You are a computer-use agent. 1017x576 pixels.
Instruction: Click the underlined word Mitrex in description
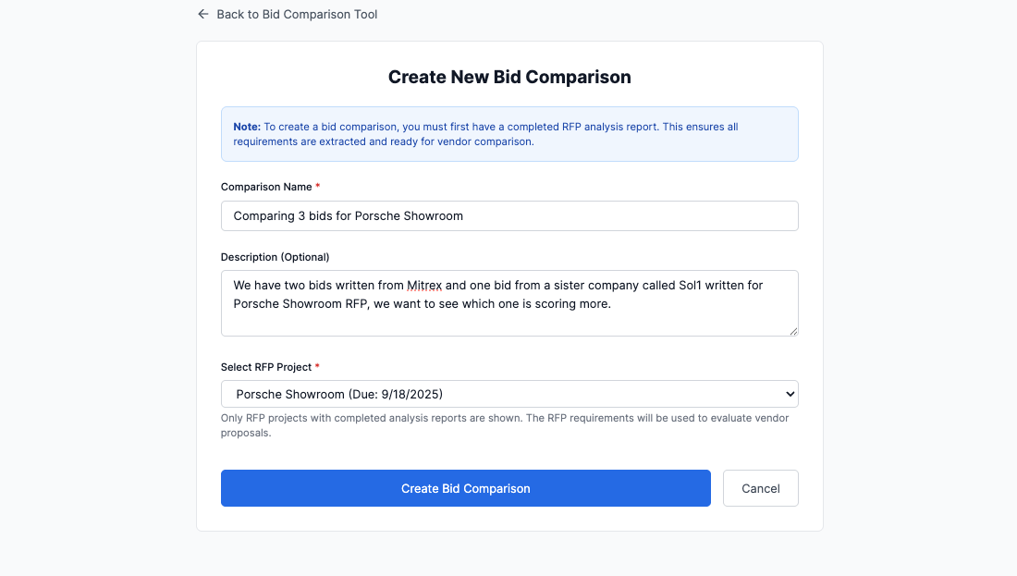click(x=423, y=286)
